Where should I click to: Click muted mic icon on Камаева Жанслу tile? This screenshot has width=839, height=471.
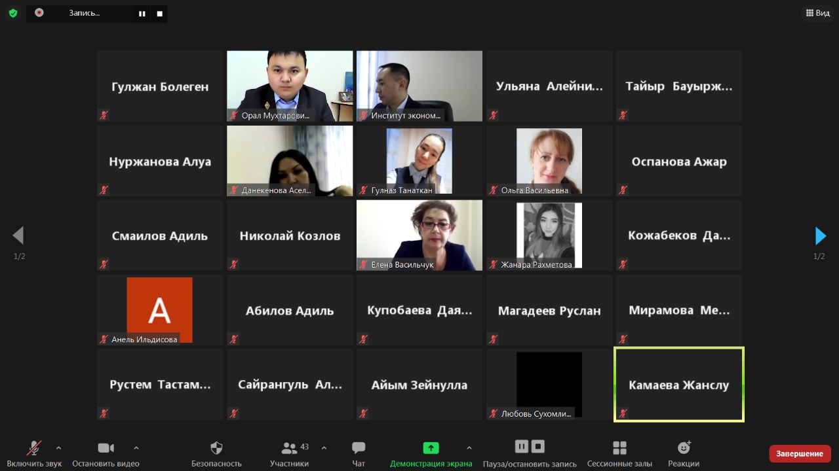623,413
